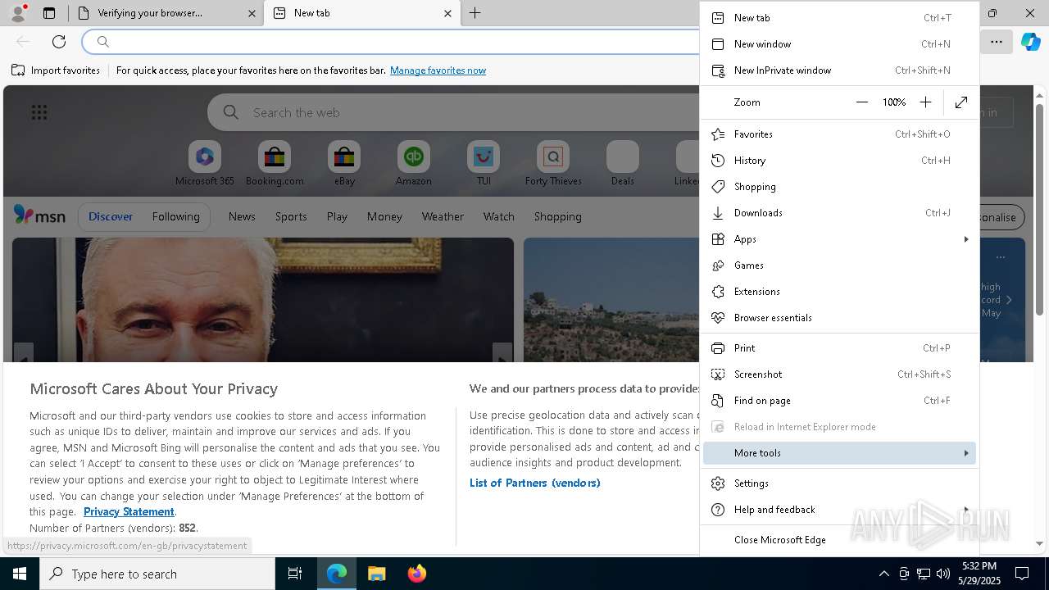
Task: Show hidden system tray icons
Action: pos(884,574)
